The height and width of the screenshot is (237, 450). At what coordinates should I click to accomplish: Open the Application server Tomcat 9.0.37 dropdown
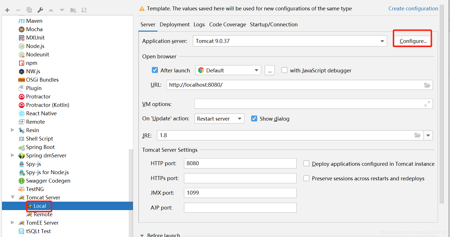point(290,41)
